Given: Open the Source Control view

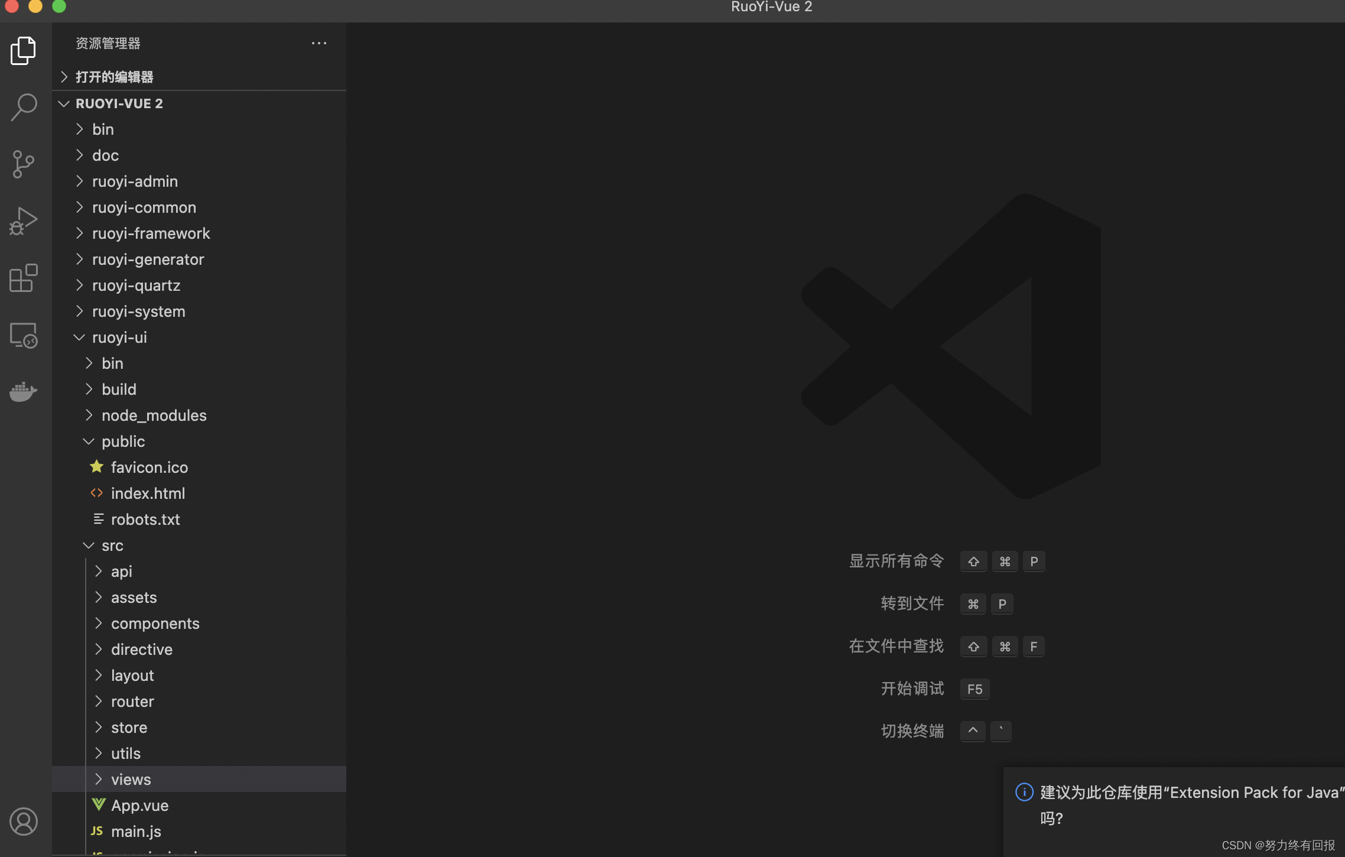Looking at the screenshot, I should click(x=24, y=164).
